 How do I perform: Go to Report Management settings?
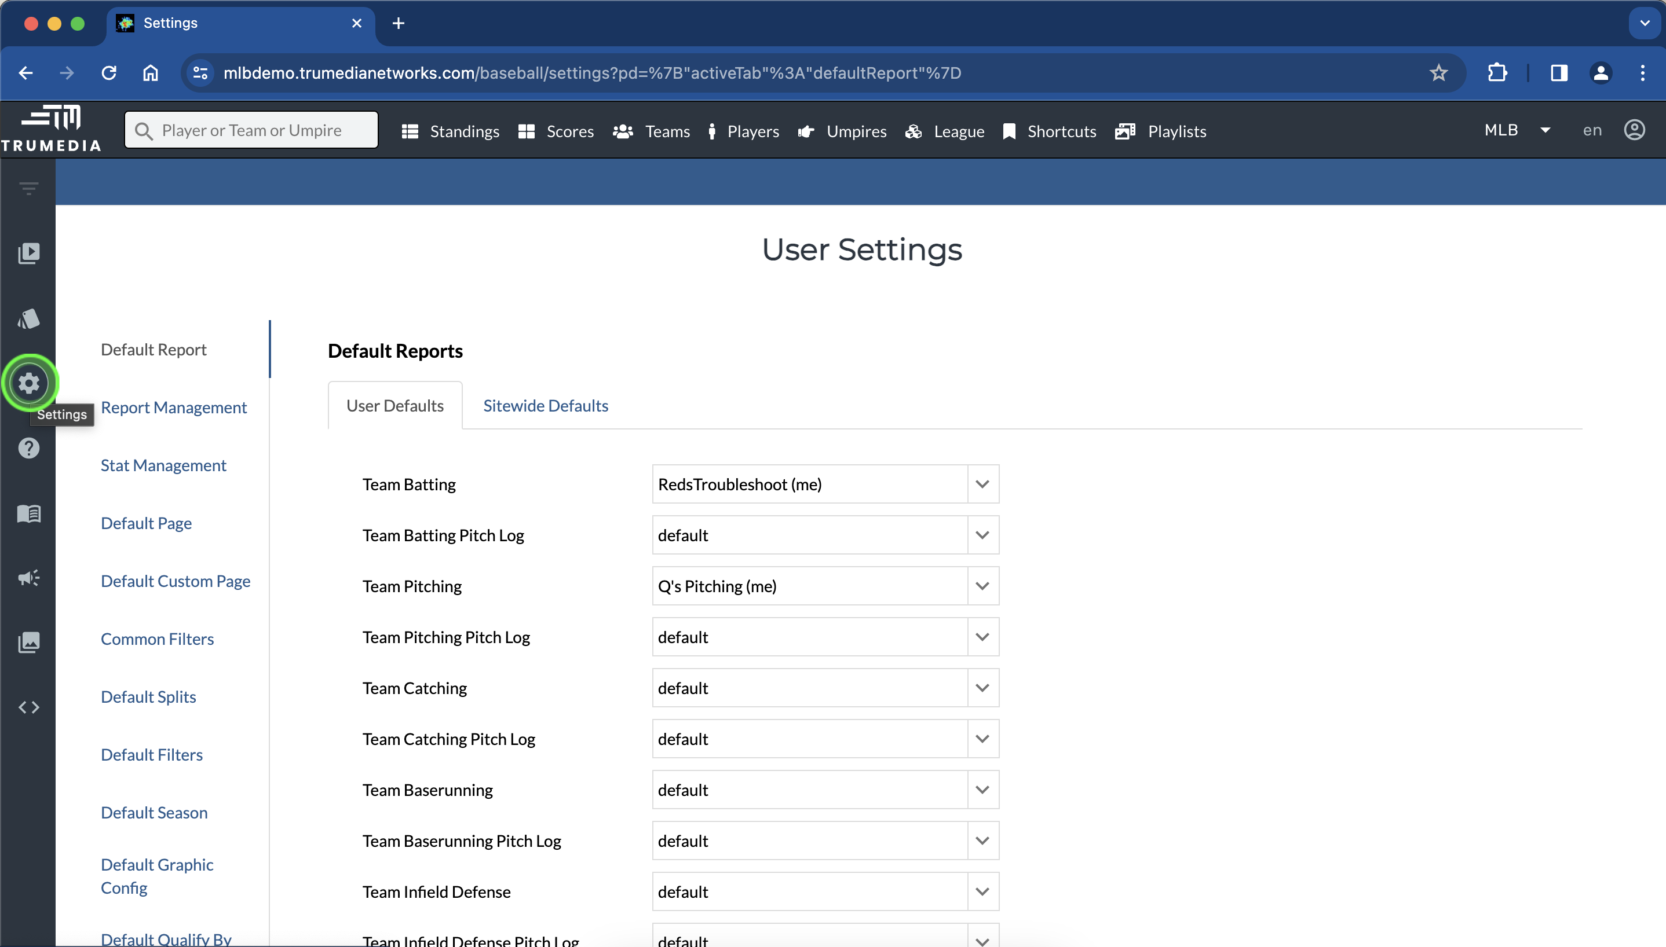(174, 407)
